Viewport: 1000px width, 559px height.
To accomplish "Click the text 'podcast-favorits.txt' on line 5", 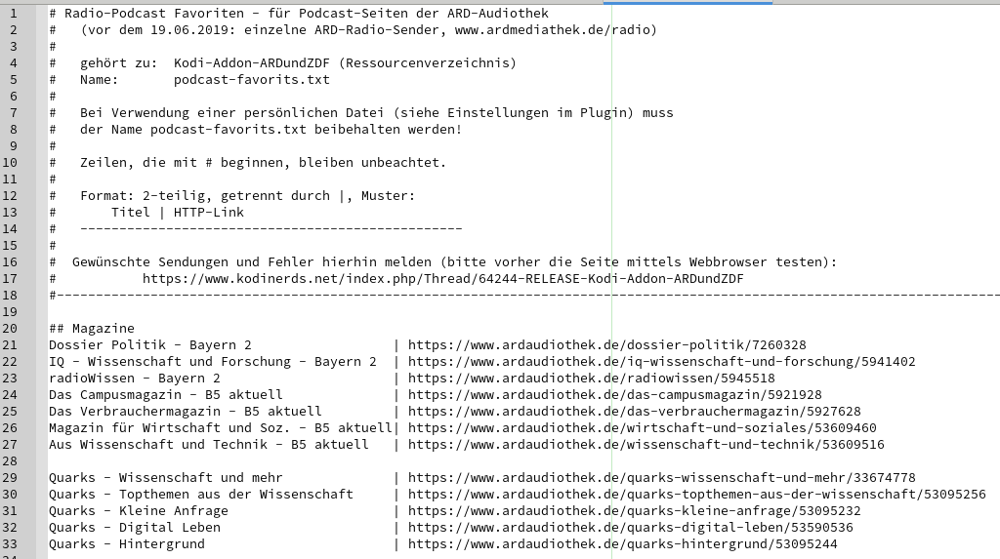I will pos(252,80).
